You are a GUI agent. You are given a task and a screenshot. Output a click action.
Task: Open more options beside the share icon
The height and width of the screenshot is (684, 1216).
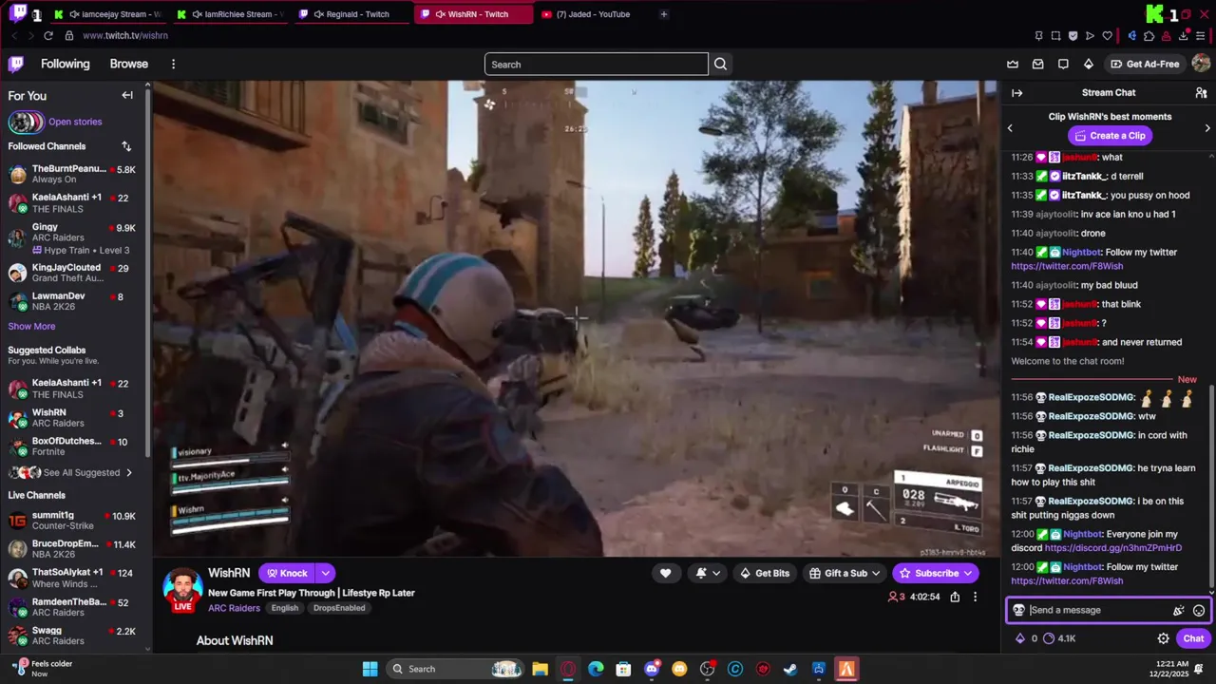coord(975,597)
